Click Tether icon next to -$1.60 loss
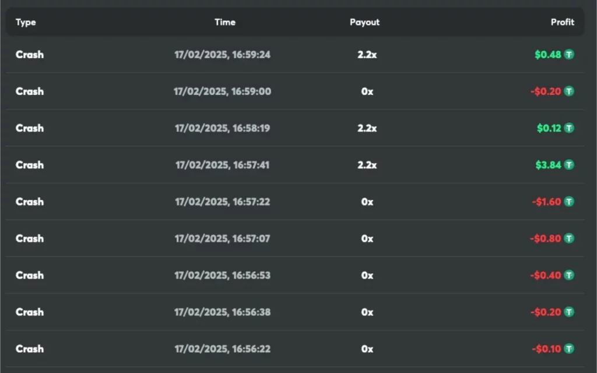This screenshot has width=597, height=373. 569,202
